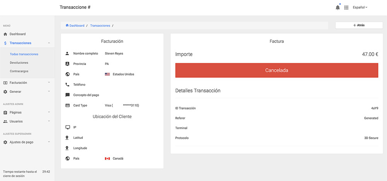The width and height of the screenshot is (387, 181).
Task: Open Contracargos submenu item
Action: 19,71
